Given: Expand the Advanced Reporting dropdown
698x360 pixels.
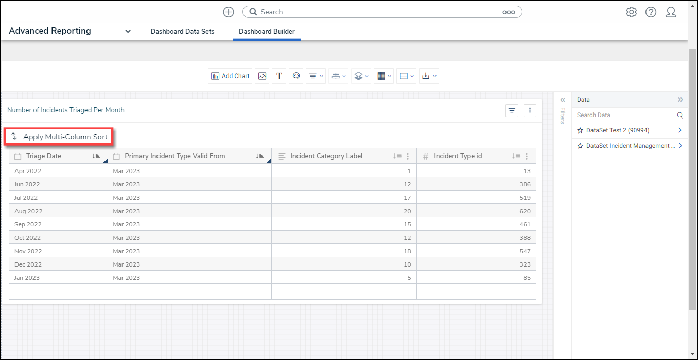Looking at the screenshot, I should point(128,31).
